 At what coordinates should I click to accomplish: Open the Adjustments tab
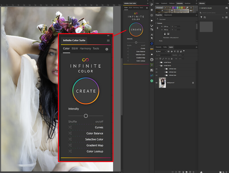[168, 15]
